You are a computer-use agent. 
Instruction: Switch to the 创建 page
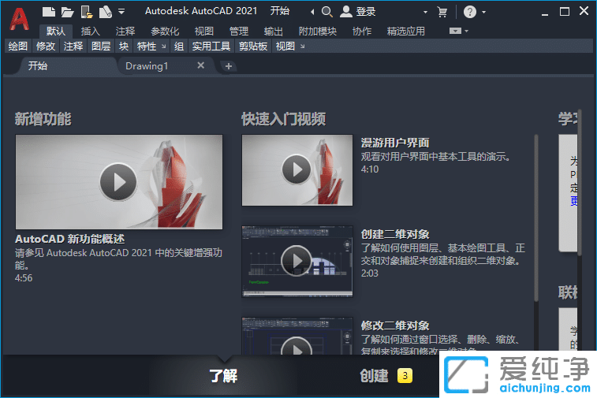click(375, 376)
